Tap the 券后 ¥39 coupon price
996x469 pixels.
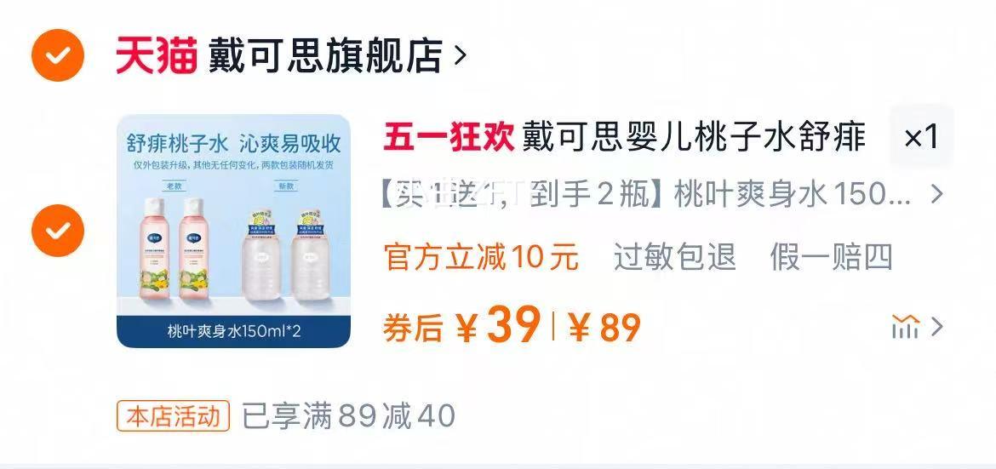pos(461,326)
